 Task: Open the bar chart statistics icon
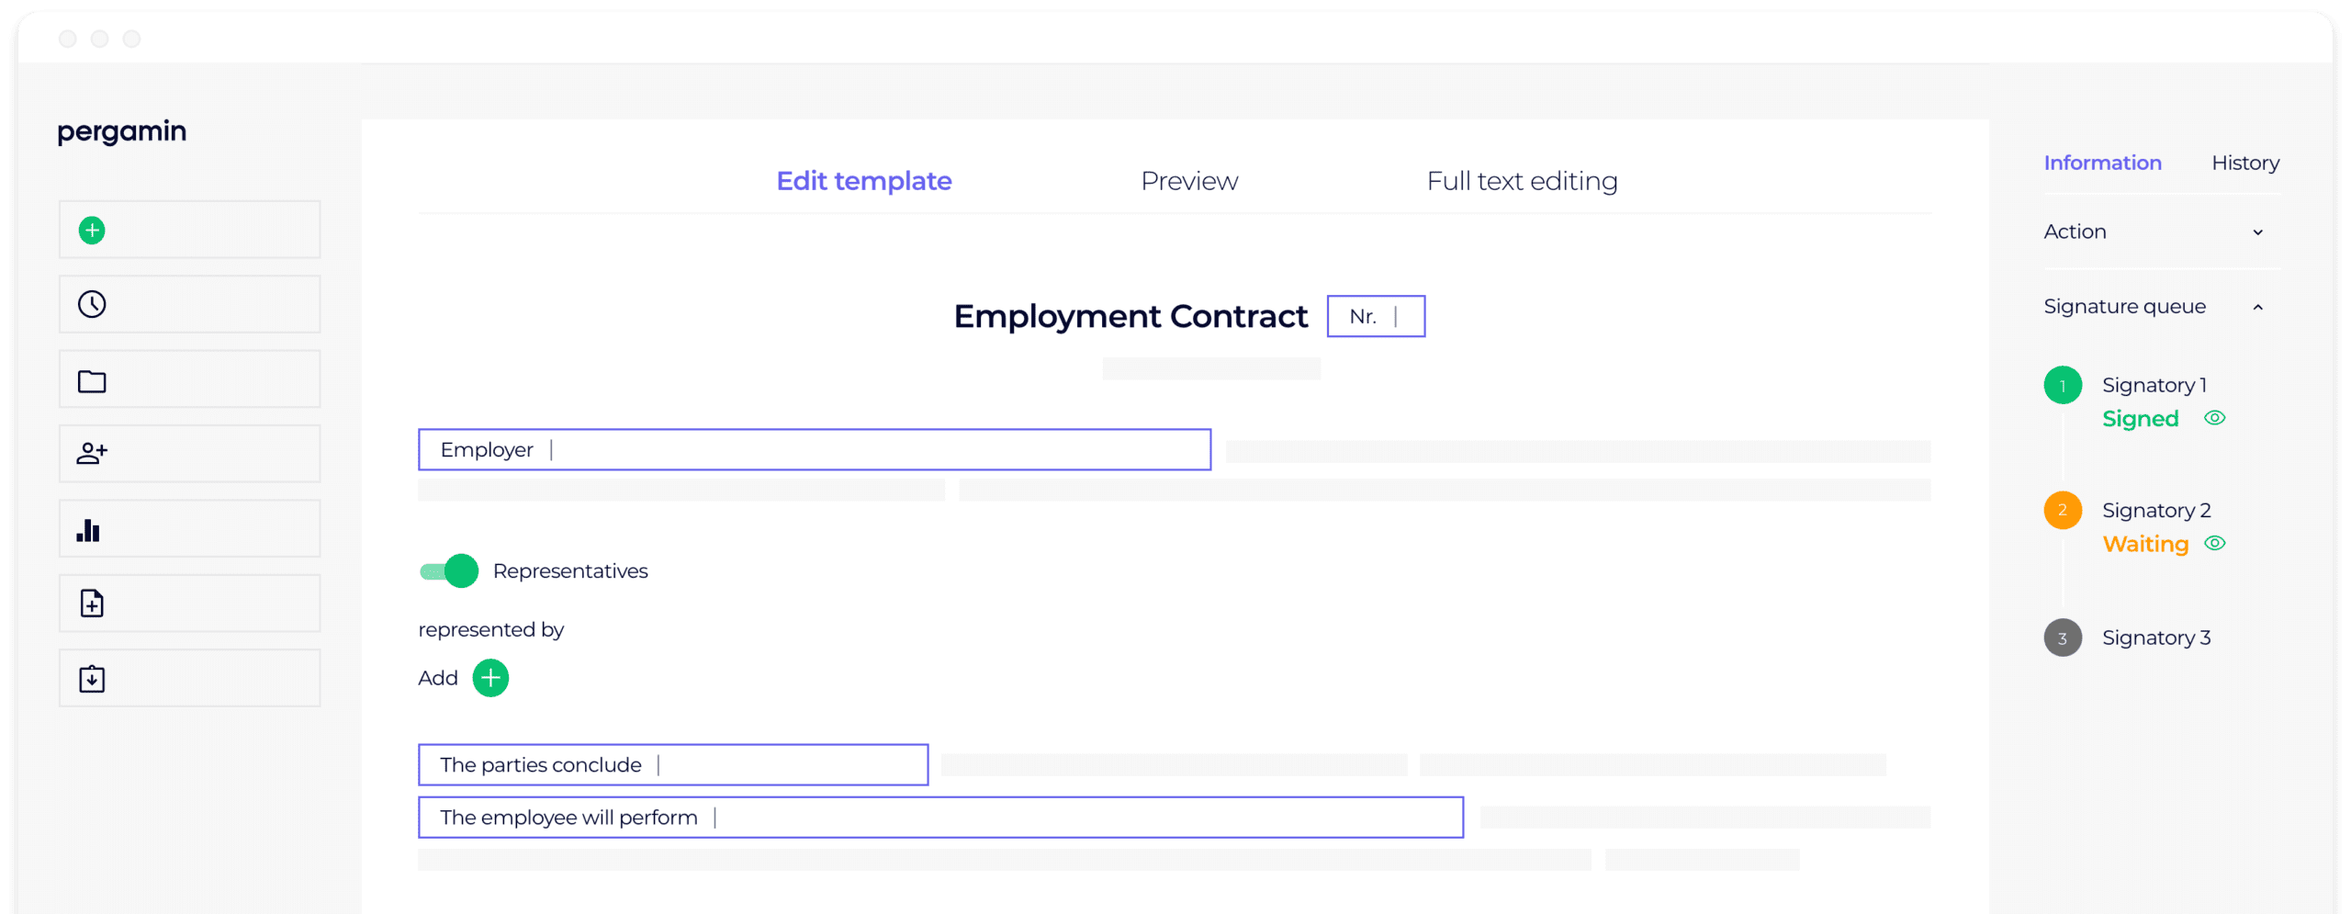88,530
